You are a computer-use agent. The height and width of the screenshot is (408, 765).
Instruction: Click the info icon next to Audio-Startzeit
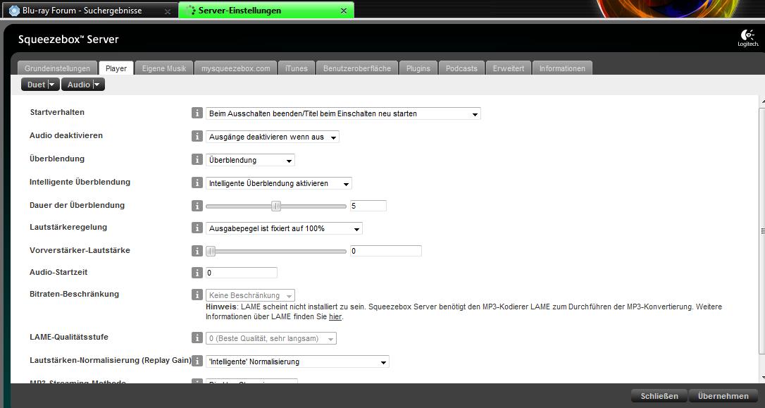pyautogui.click(x=197, y=273)
